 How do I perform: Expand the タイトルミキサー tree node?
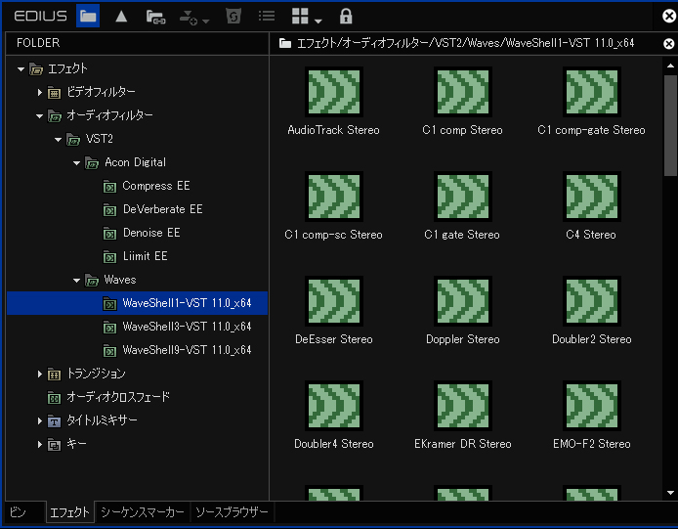tap(39, 420)
